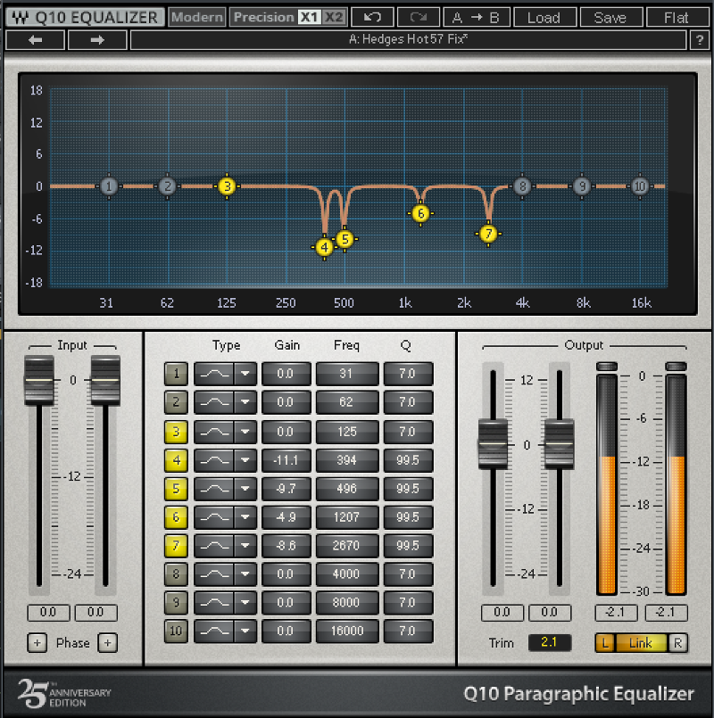The height and width of the screenshot is (718, 714).
Task: Click the redo arrow button
Action: (x=419, y=18)
